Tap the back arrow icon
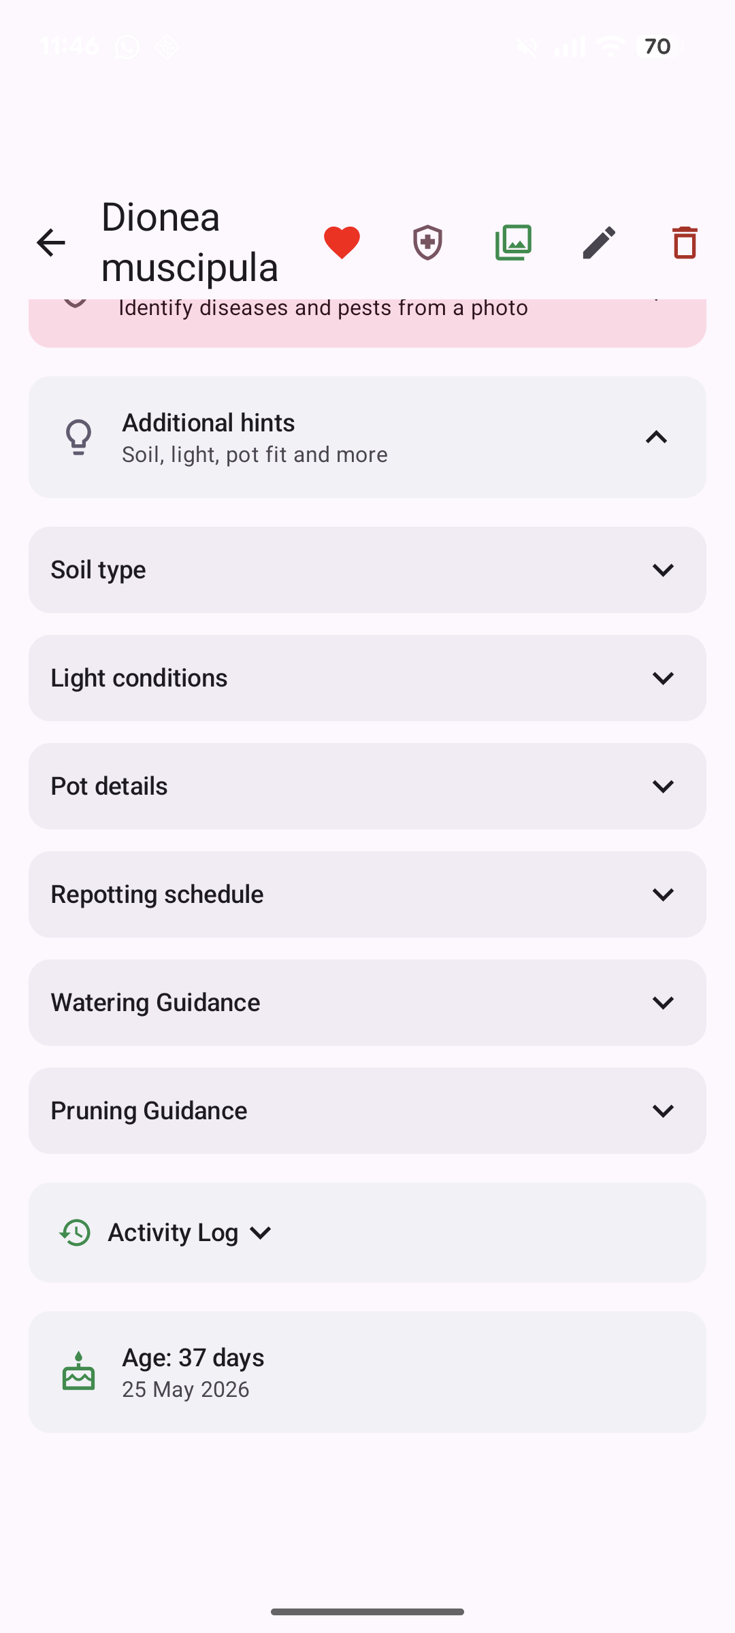735x1633 pixels. (51, 243)
